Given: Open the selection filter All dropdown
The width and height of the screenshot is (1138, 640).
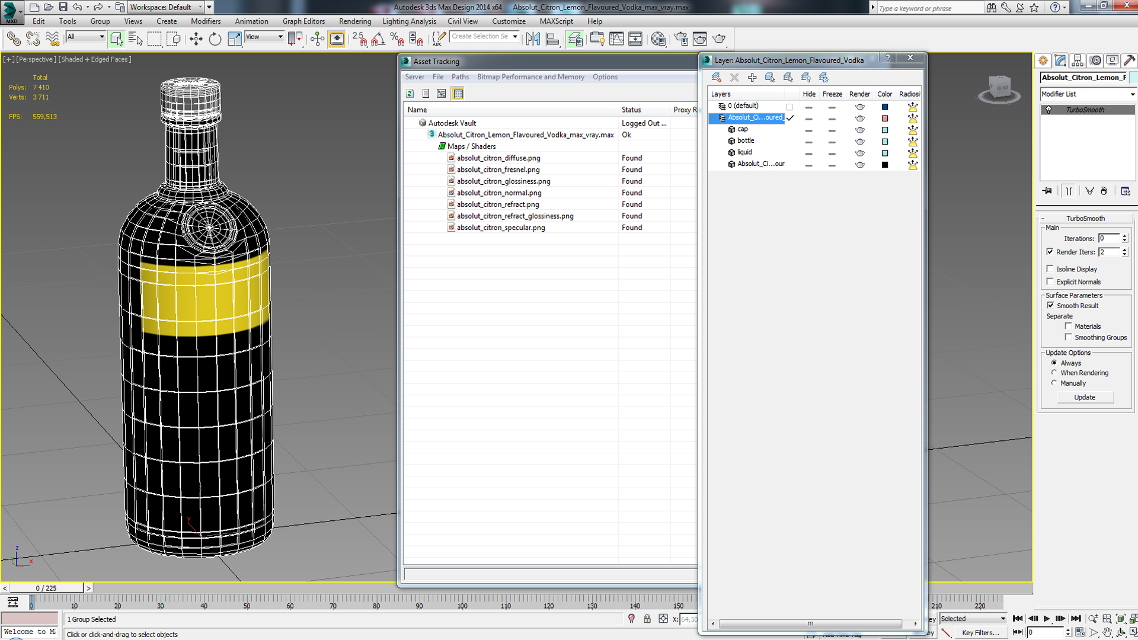Looking at the screenshot, I should 86,37.
